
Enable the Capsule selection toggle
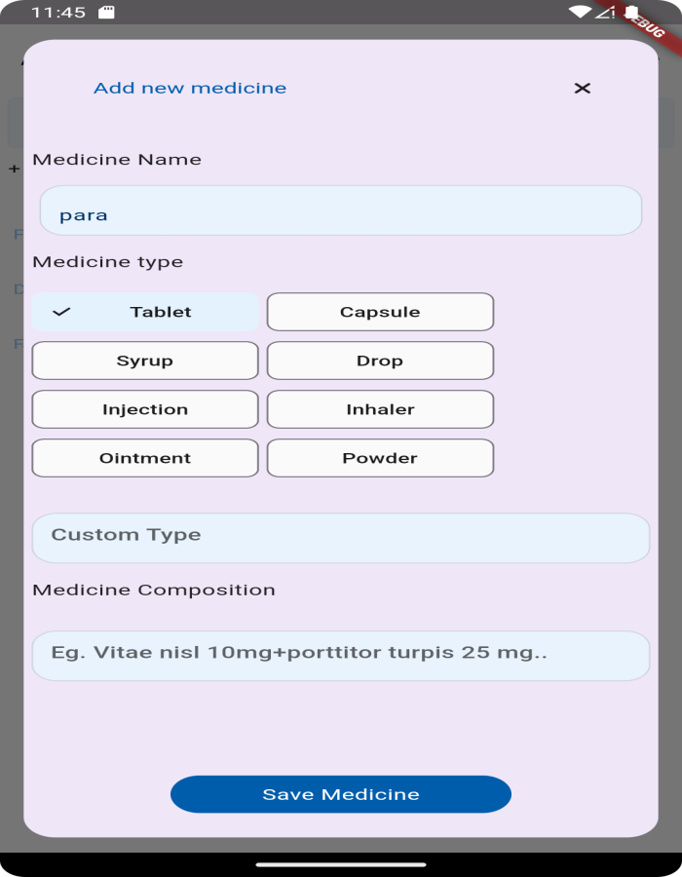point(380,312)
